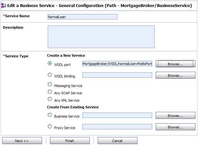Choose the Messaging Service radio option
198x145 pixels.
pyautogui.click(x=50, y=84)
